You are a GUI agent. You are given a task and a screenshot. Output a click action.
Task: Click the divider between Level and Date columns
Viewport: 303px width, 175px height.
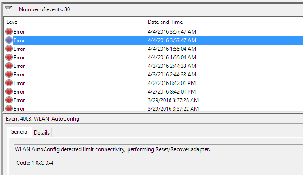145,22
